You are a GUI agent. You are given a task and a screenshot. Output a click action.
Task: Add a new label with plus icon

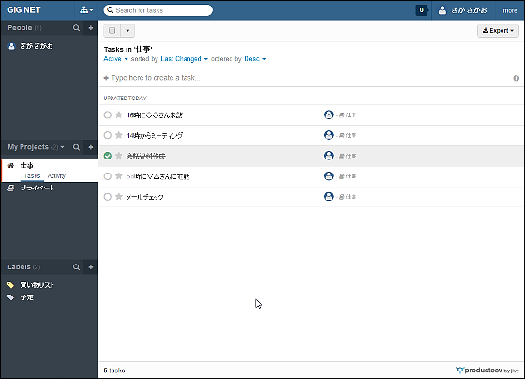pyautogui.click(x=91, y=267)
